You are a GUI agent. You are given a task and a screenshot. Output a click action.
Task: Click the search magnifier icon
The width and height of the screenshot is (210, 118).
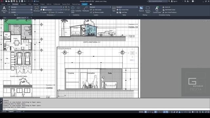169,1
